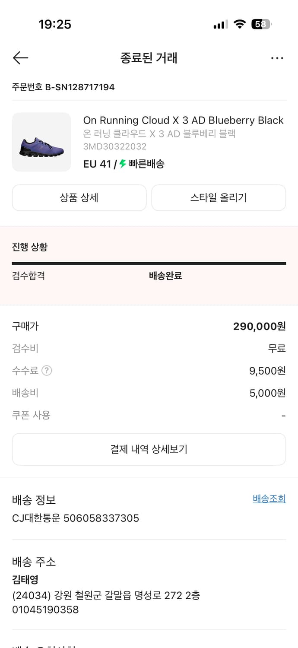The height and width of the screenshot is (648, 298).
Task: Open the three-dot overflow menu
Action: pyautogui.click(x=277, y=57)
